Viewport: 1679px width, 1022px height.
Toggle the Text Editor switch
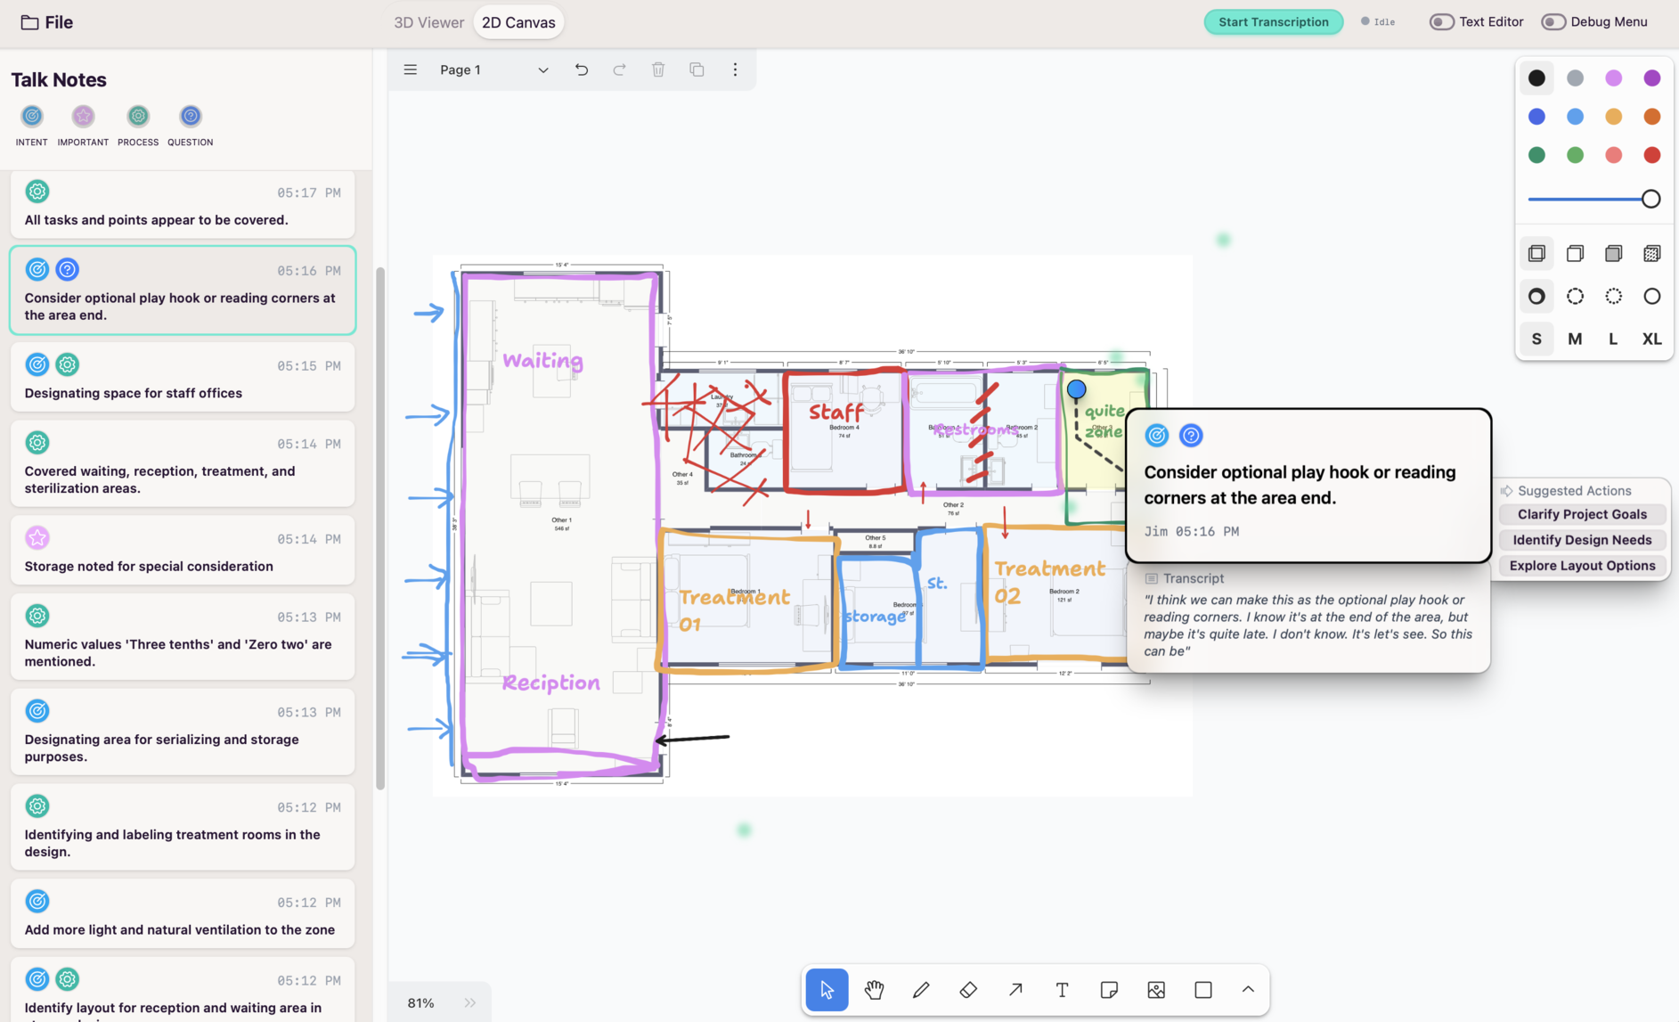click(1441, 22)
